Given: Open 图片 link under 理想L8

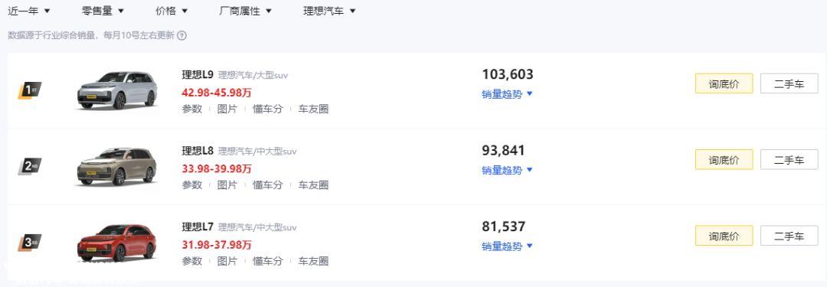Looking at the screenshot, I should coord(227,184).
